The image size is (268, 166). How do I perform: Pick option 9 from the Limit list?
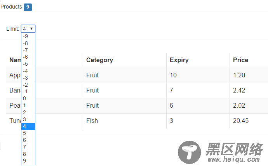coord(28,161)
